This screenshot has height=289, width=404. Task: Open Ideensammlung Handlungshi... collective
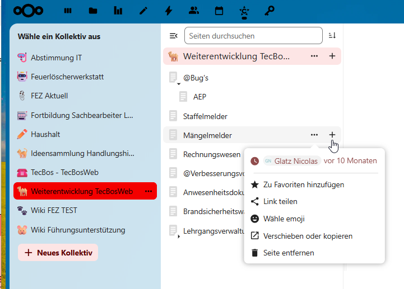pos(85,153)
